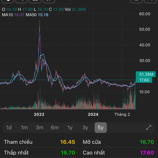
Task: Select the 1m time range
Action: pyautogui.click(x=24, y=127)
